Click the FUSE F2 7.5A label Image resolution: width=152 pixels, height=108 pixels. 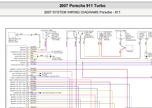coord(49,35)
